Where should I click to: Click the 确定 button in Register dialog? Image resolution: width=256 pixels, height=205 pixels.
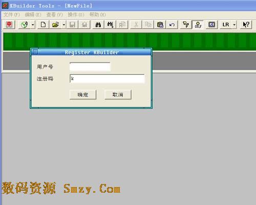point(83,95)
